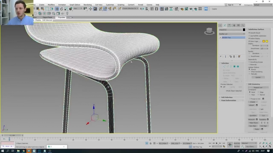Enable Preserve UVs checkbox

pos(250,99)
